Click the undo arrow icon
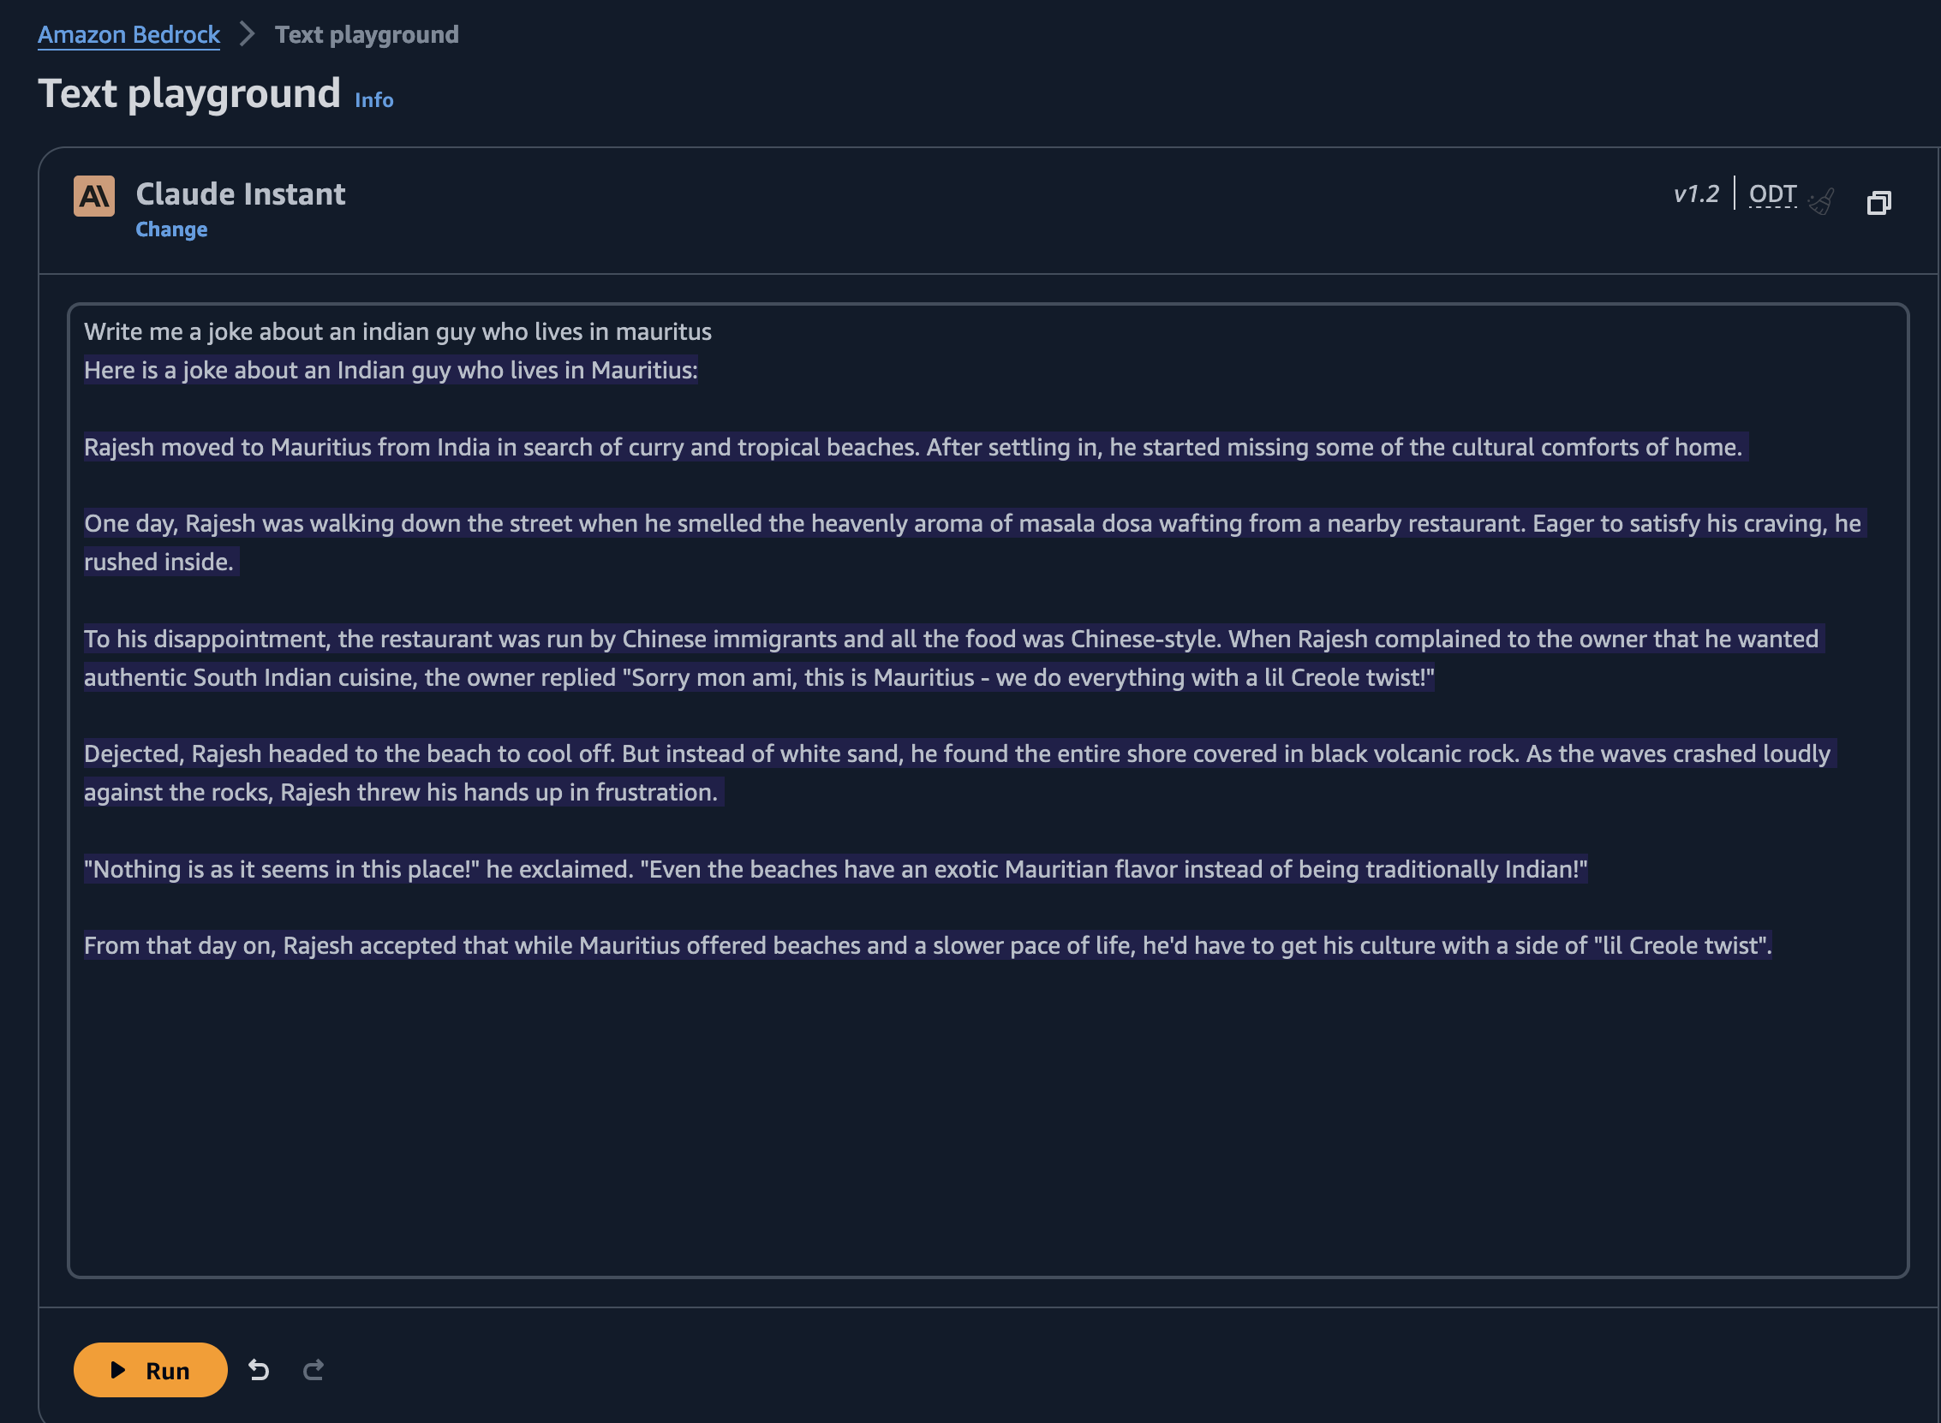 click(x=259, y=1370)
